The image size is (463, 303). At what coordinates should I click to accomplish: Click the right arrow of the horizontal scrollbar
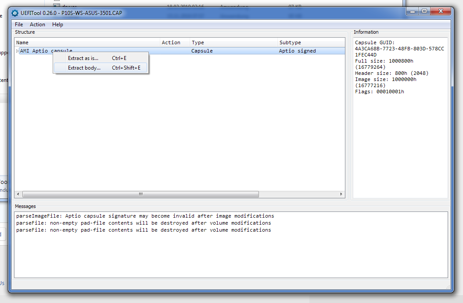[342, 194]
